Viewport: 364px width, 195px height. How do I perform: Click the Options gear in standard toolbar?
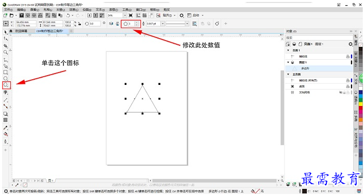tap(181, 15)
